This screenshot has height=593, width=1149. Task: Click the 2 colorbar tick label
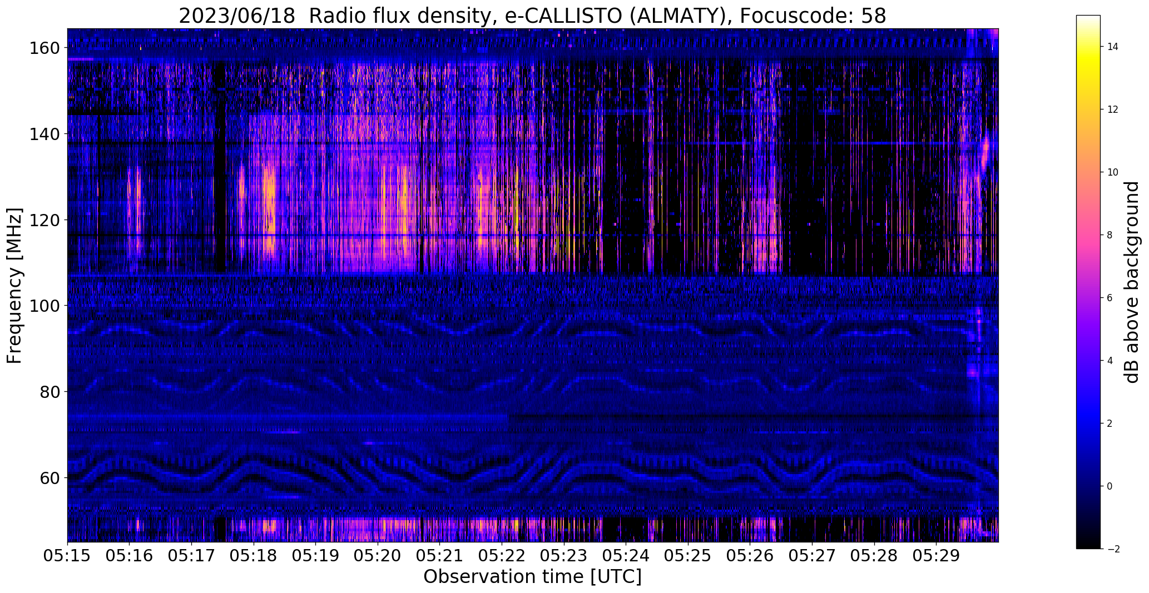pyautogui.click(x=1110, y=423)
